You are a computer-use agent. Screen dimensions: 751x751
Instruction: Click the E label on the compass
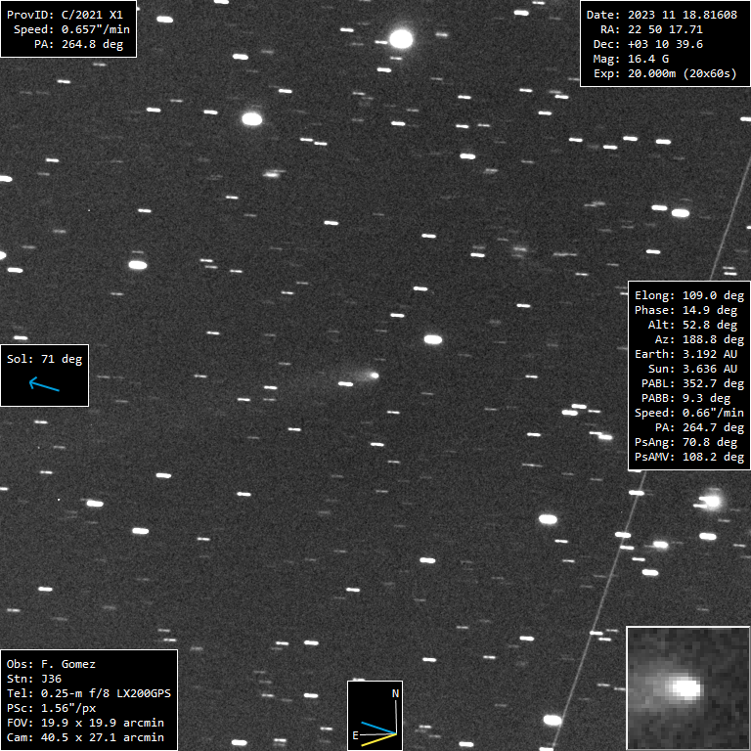[355, 735]
